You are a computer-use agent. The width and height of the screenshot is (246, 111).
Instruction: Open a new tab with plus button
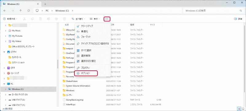pos(45,4)
